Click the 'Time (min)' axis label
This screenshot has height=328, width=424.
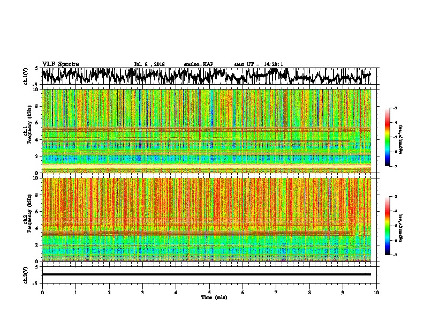coord(214,297)
